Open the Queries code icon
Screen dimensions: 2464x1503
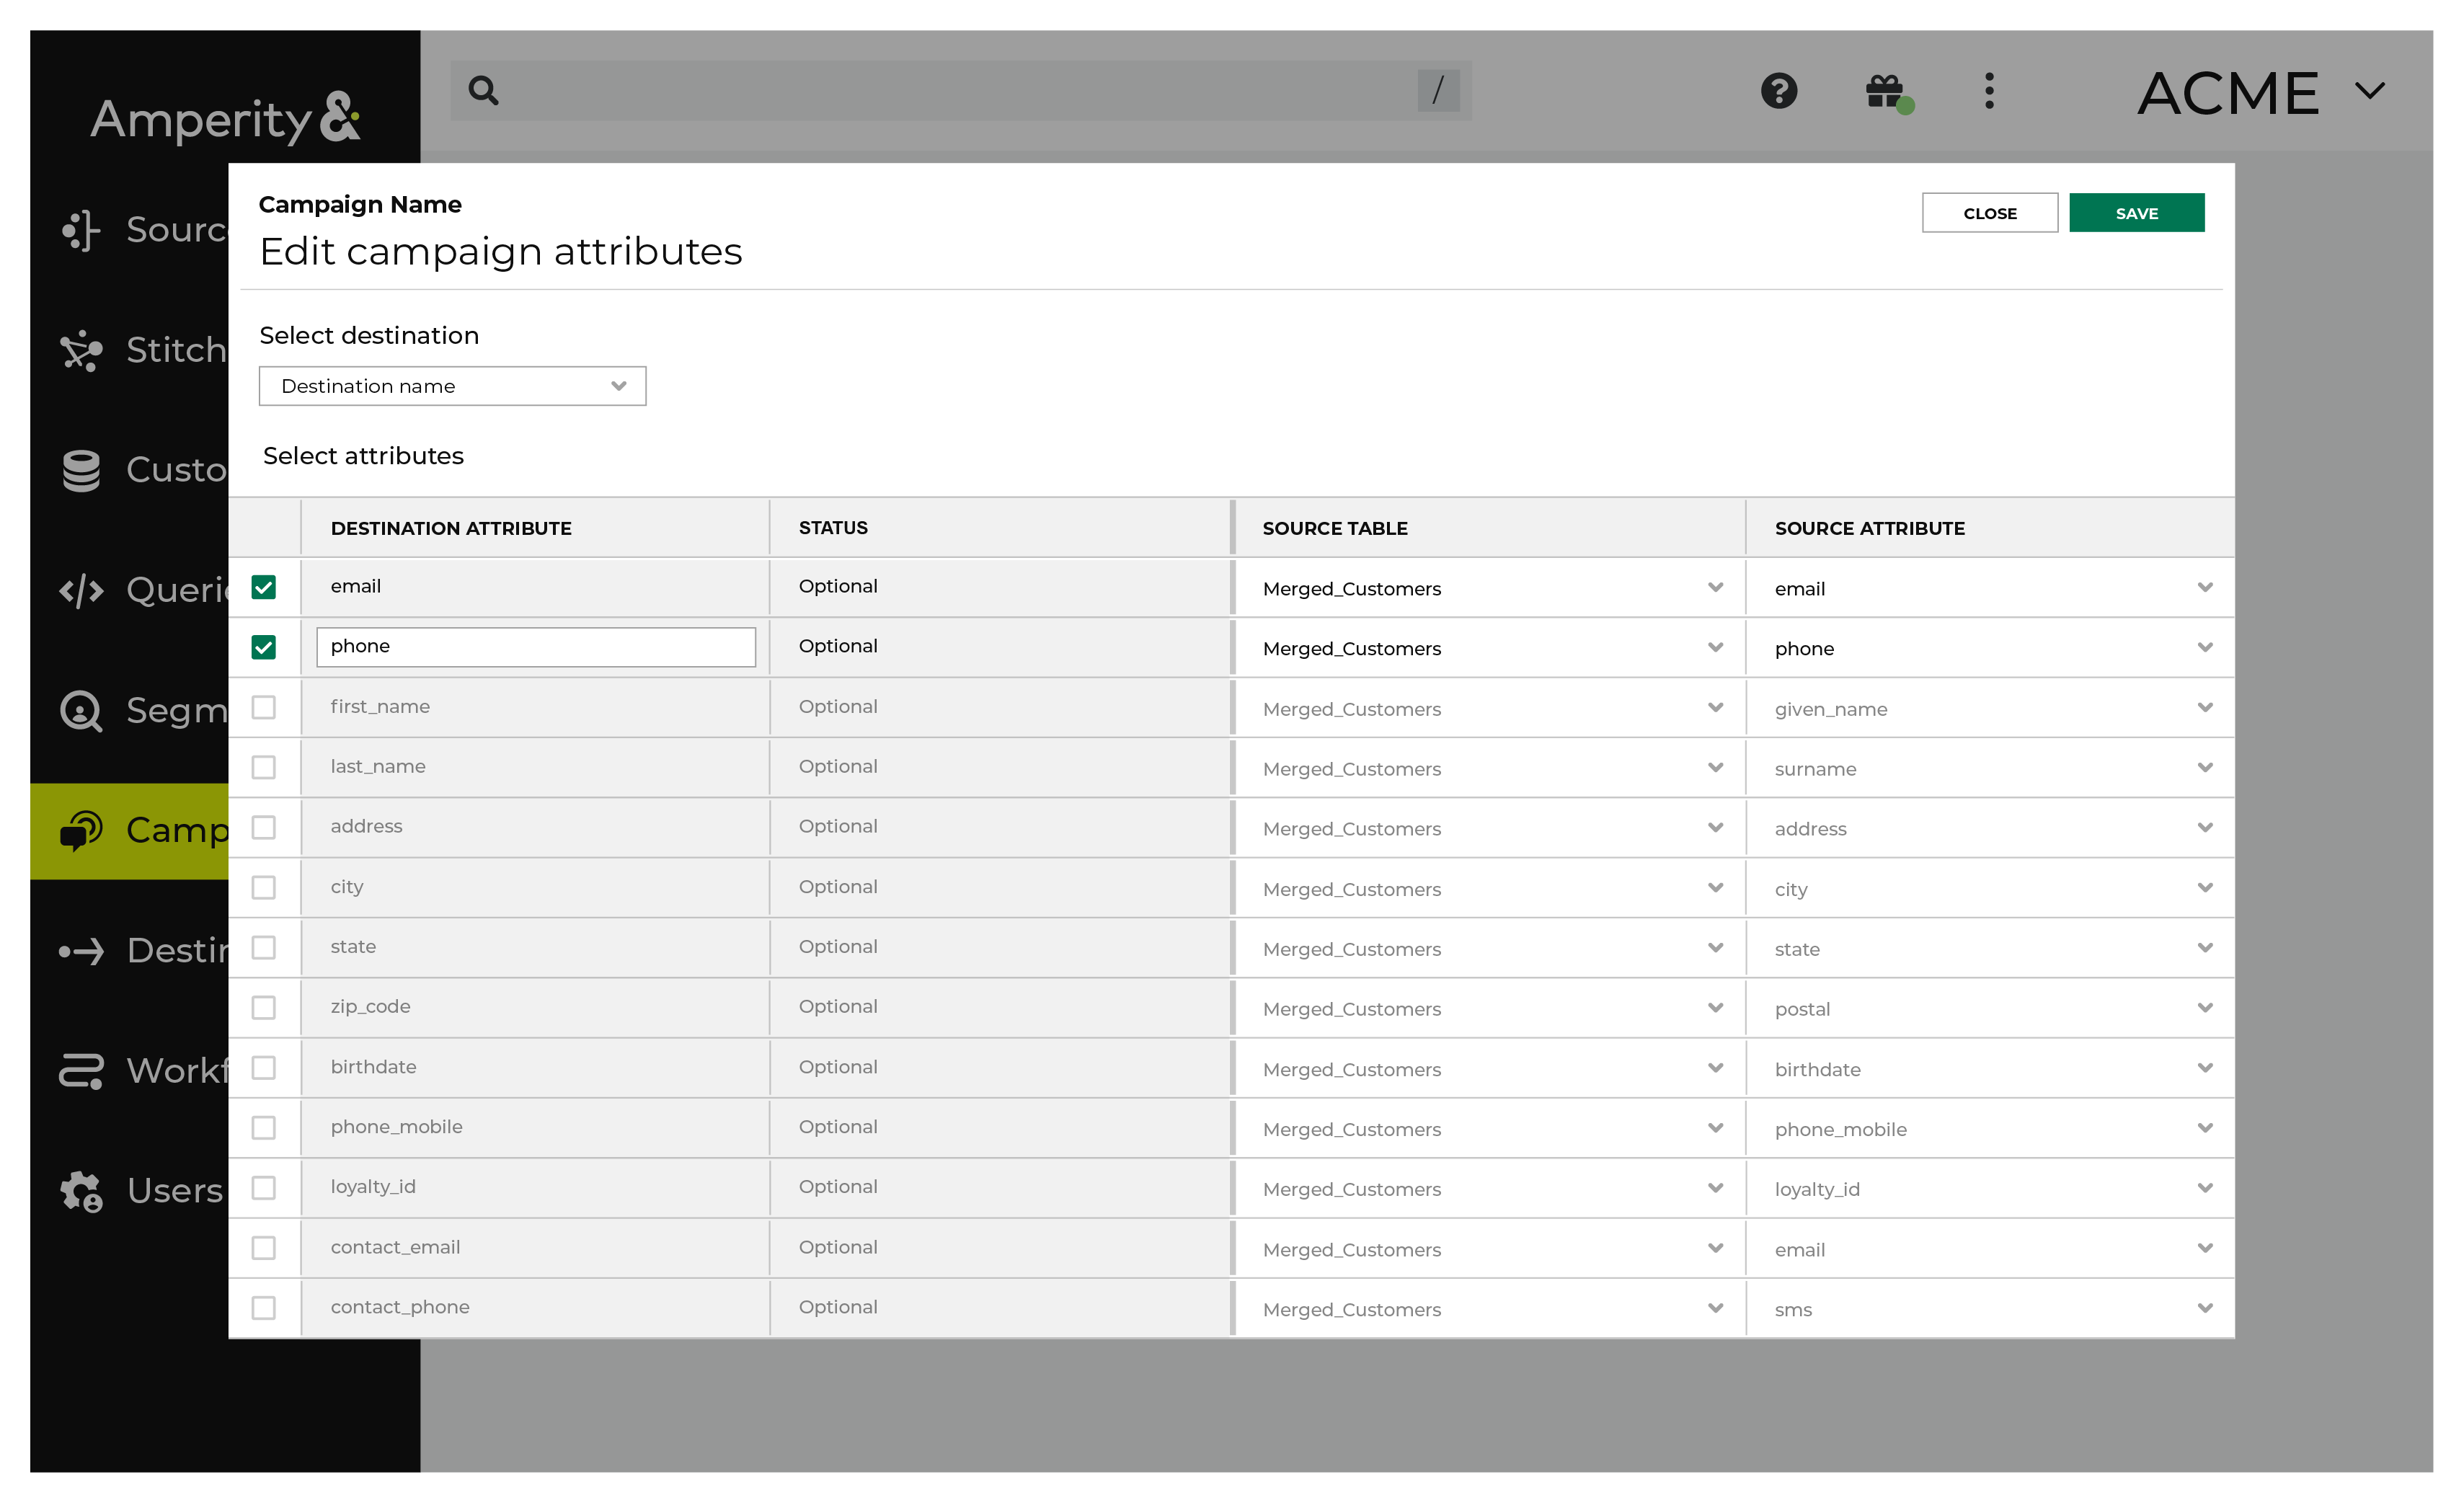click(x=81, y=590)
